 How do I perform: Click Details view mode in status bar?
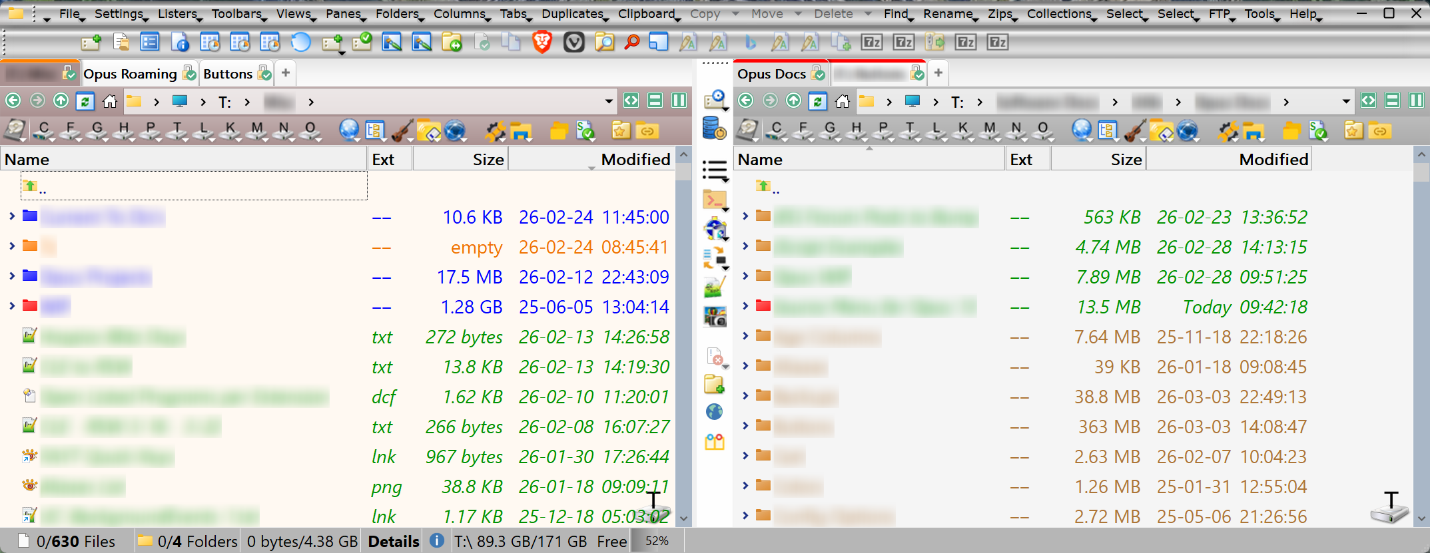[x=394, y=542]
